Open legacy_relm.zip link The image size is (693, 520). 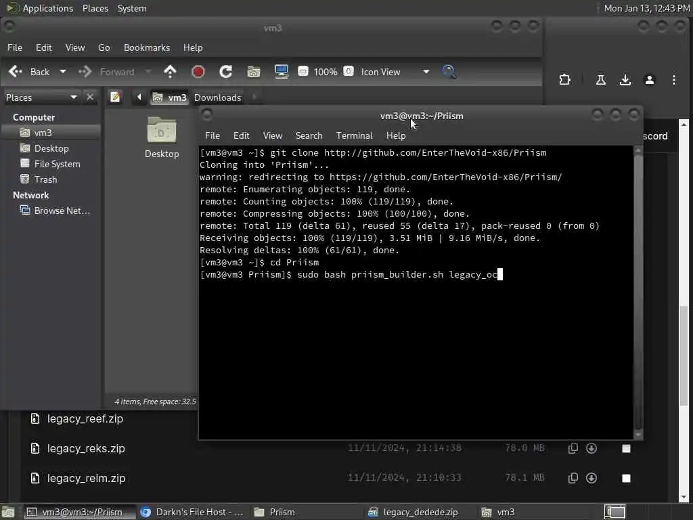tap(86, 479)
